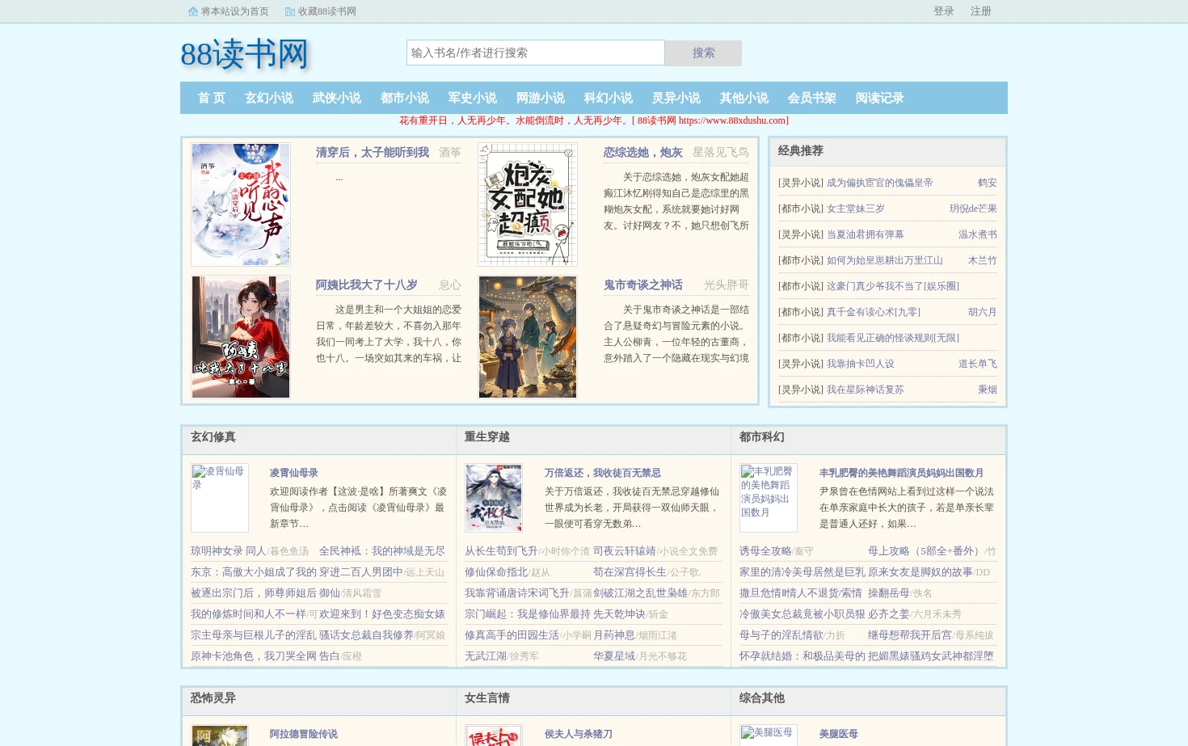1188x746 pixels.
Task: Click the bookmark icon beside 收藏88读书网
Action: 290,11
